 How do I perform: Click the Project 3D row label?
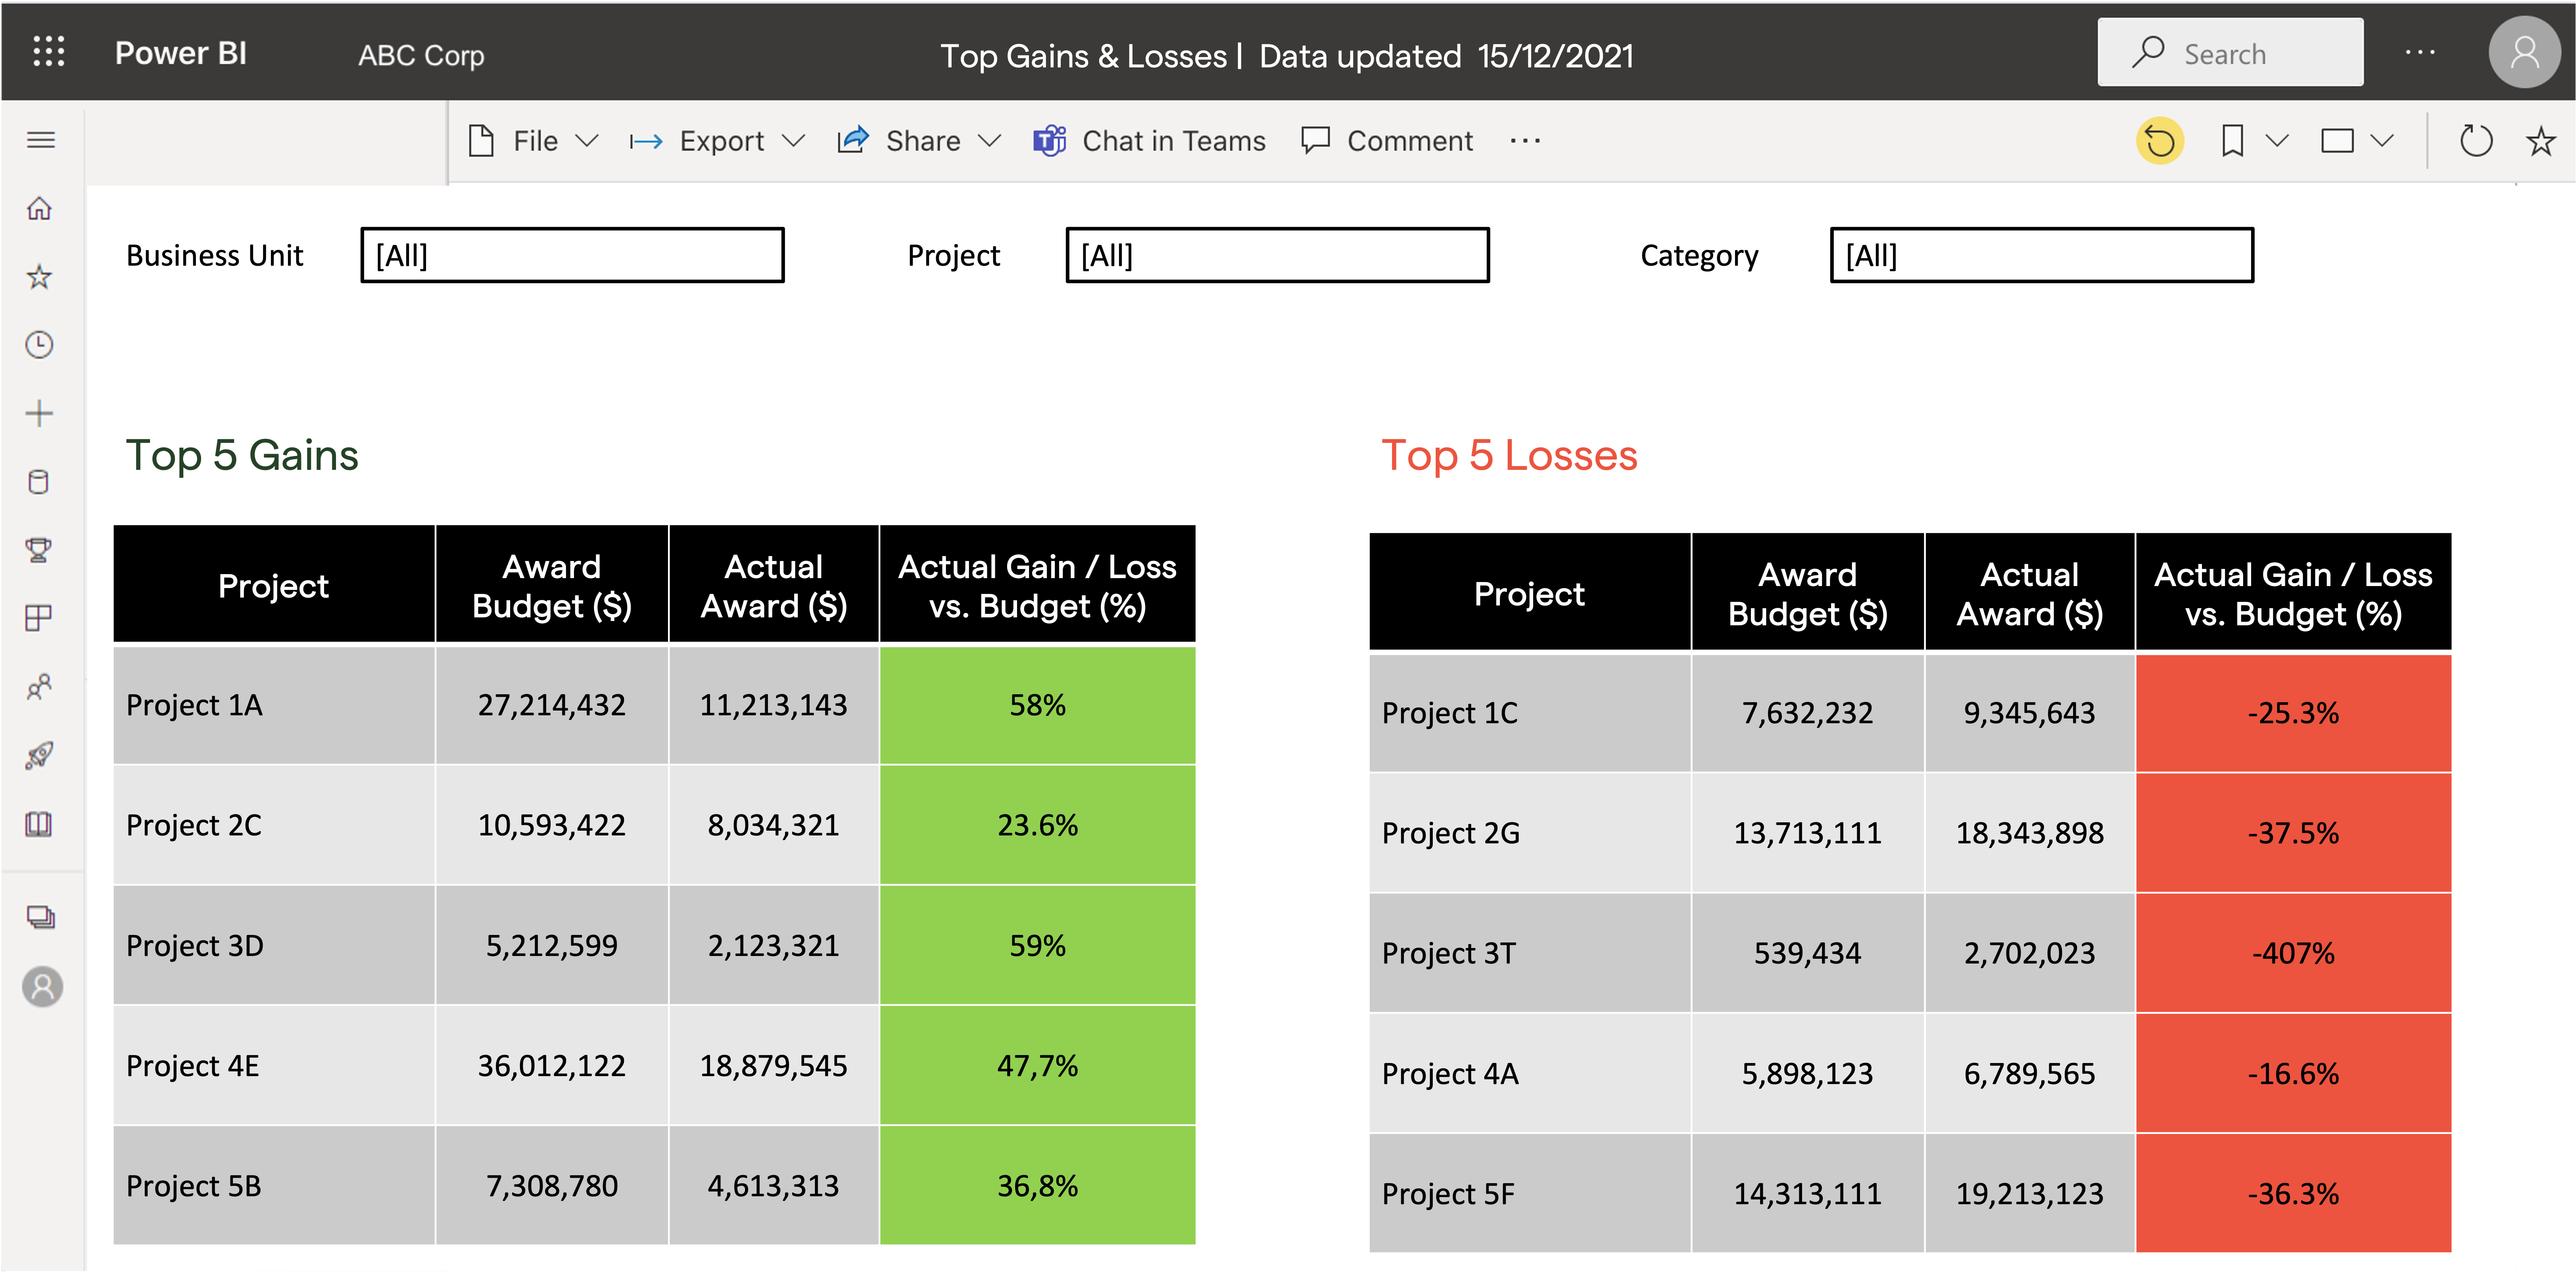pos(195,946)
